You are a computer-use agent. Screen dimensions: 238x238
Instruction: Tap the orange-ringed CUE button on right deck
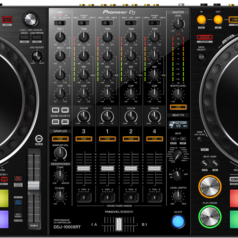pos(210,186)
